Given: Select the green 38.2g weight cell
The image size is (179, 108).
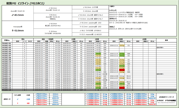Looking at the screenshot, I should click(x=122, y=84).
